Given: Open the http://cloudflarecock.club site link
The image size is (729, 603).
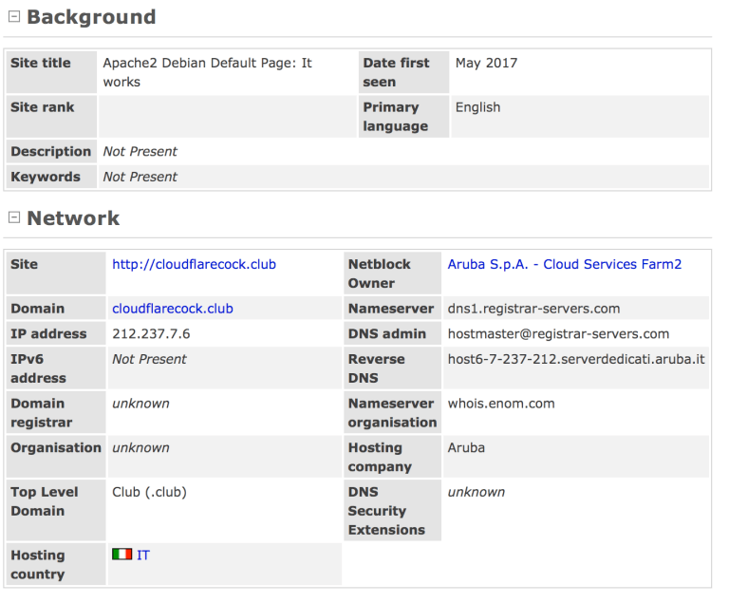Looking at the screenshot, I should pos(194,264).
